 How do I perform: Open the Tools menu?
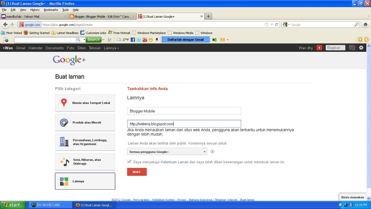[65, 10]
